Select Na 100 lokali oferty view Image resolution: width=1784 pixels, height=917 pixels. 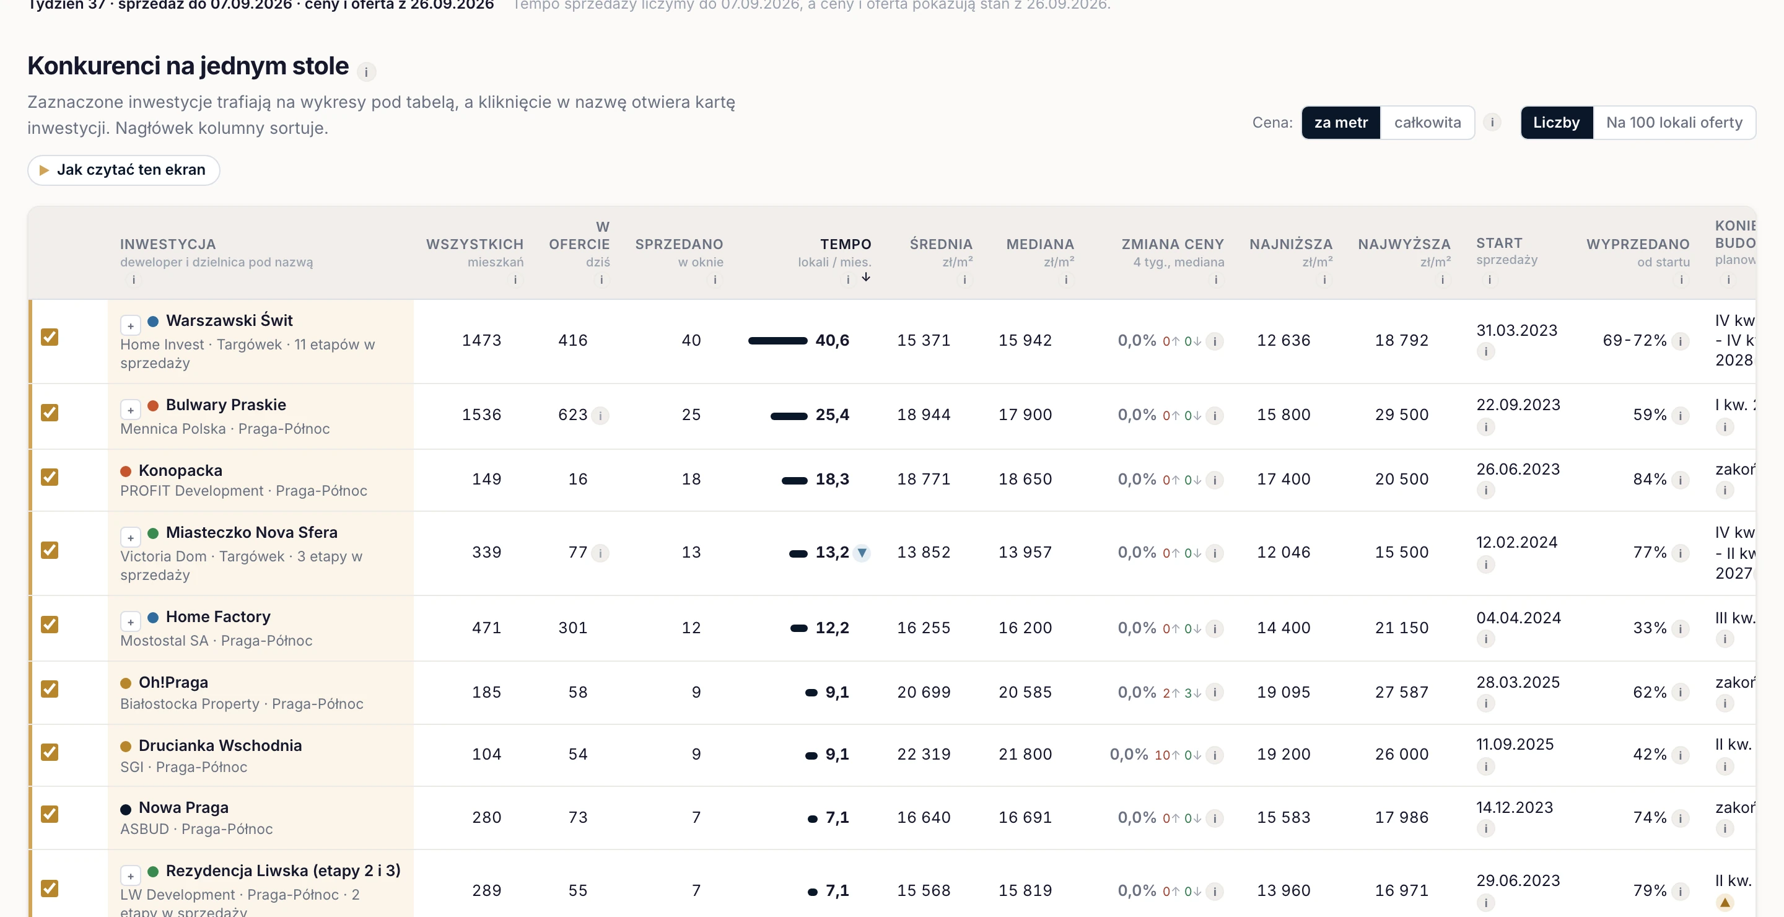1674,123
